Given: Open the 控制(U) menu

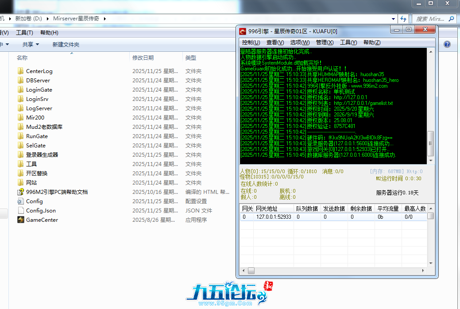Looking at the screenshot, I should [x=251, y=42].
